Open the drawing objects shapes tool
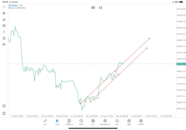186x130 pixels. click(4, 38)
